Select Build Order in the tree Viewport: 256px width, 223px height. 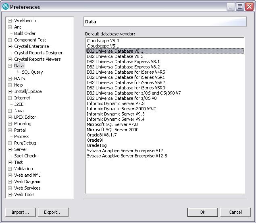(x=25, y=33)
